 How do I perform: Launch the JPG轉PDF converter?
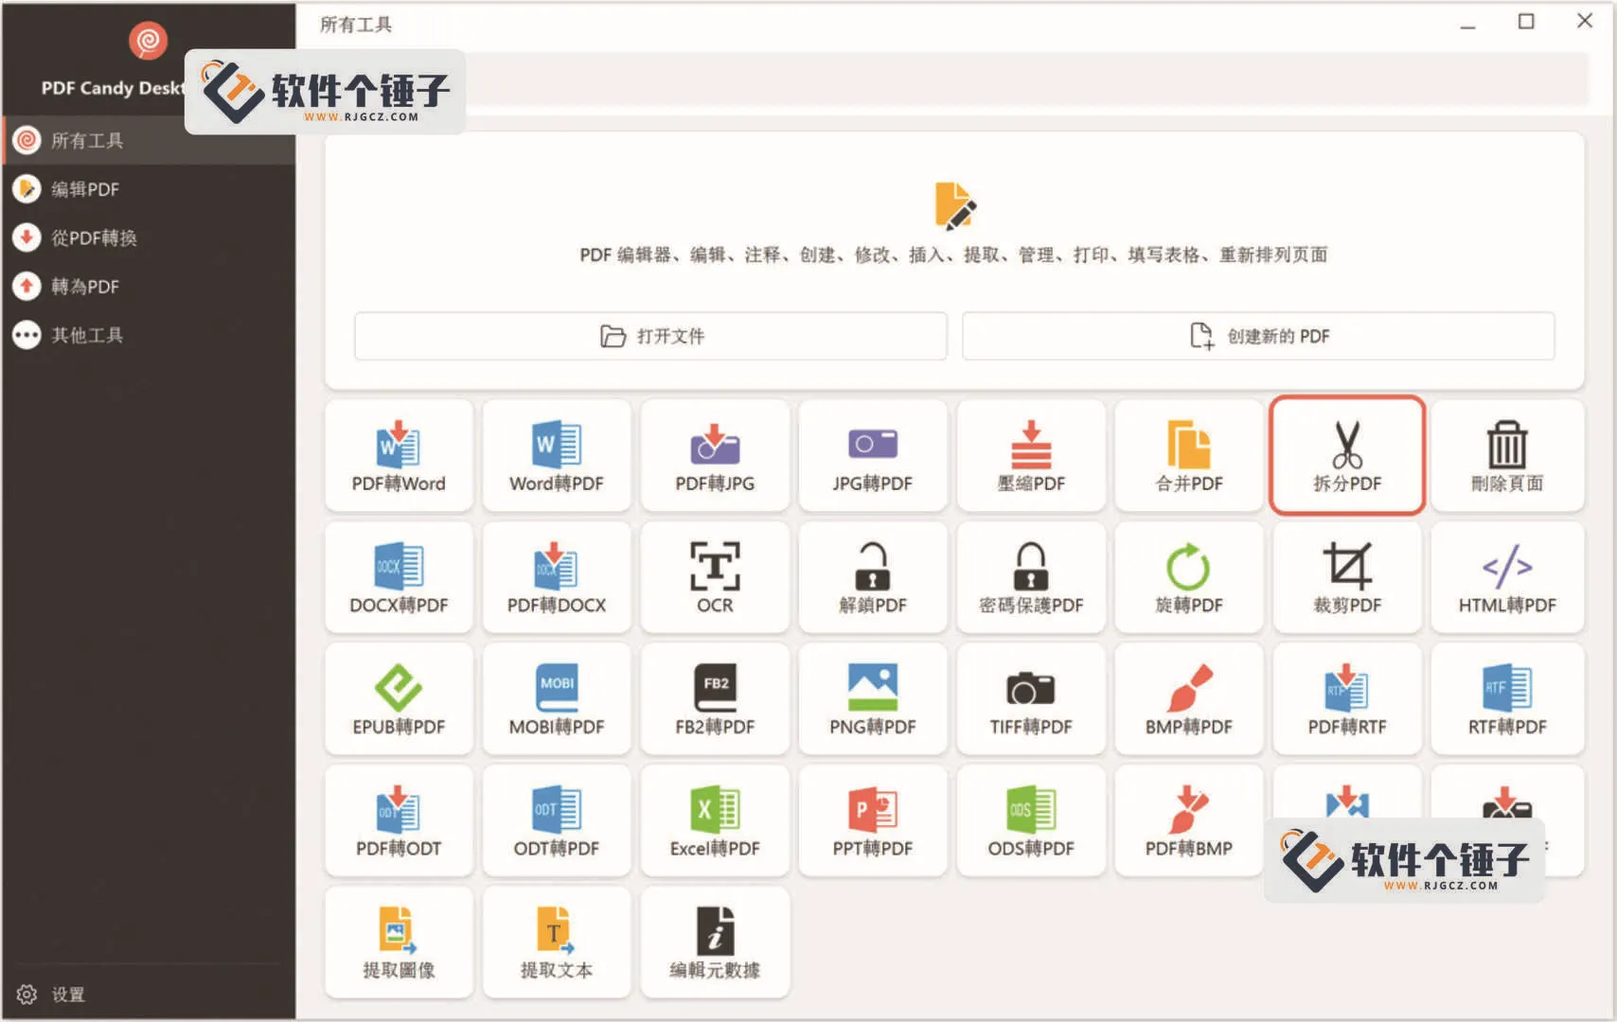pyautogui.click(x=872, y=456)
